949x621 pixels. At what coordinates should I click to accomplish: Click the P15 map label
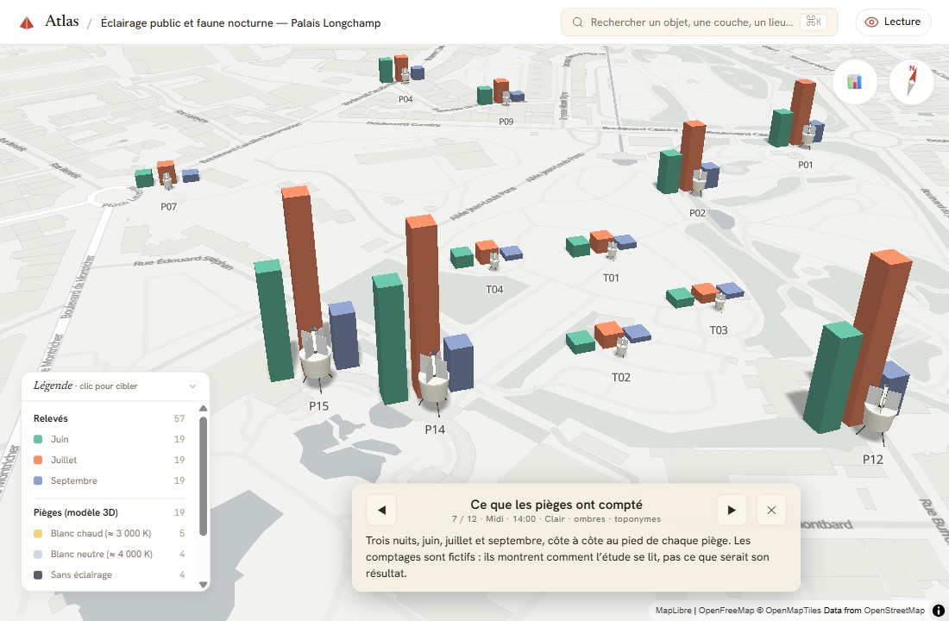(x=319, y=406)
